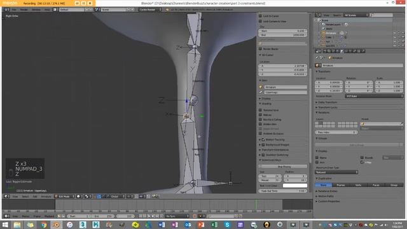Open the Maximum Draw Type dropdown

(336, 172)
